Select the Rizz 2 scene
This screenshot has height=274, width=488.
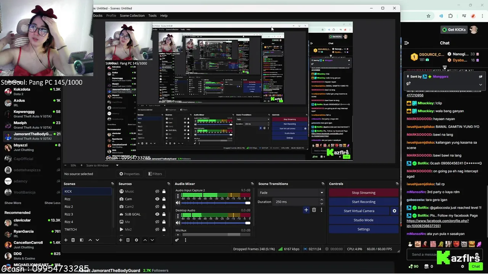[87, 207]
